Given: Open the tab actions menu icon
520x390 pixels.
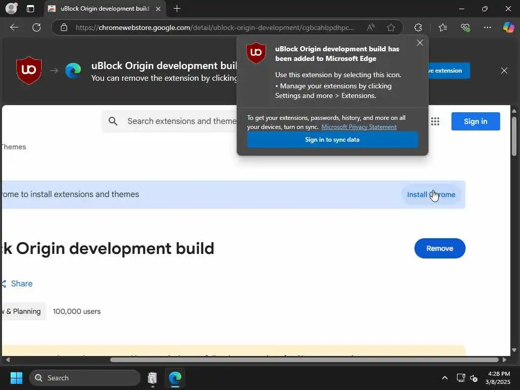Looking at the screenshot, I should [30, 9].
